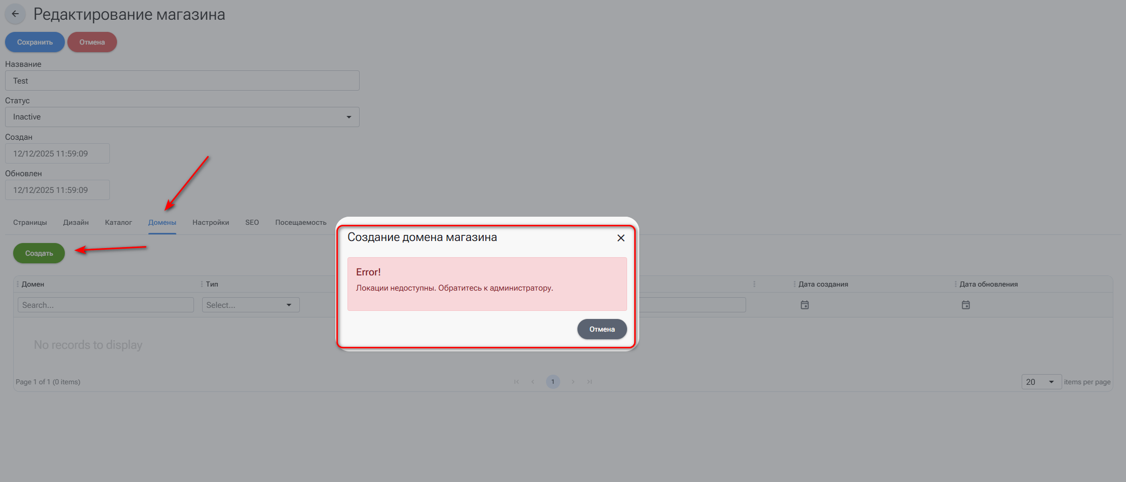Click the back arrow icon
This screenshot has height=482, width=1126.
tap(15, 14)
